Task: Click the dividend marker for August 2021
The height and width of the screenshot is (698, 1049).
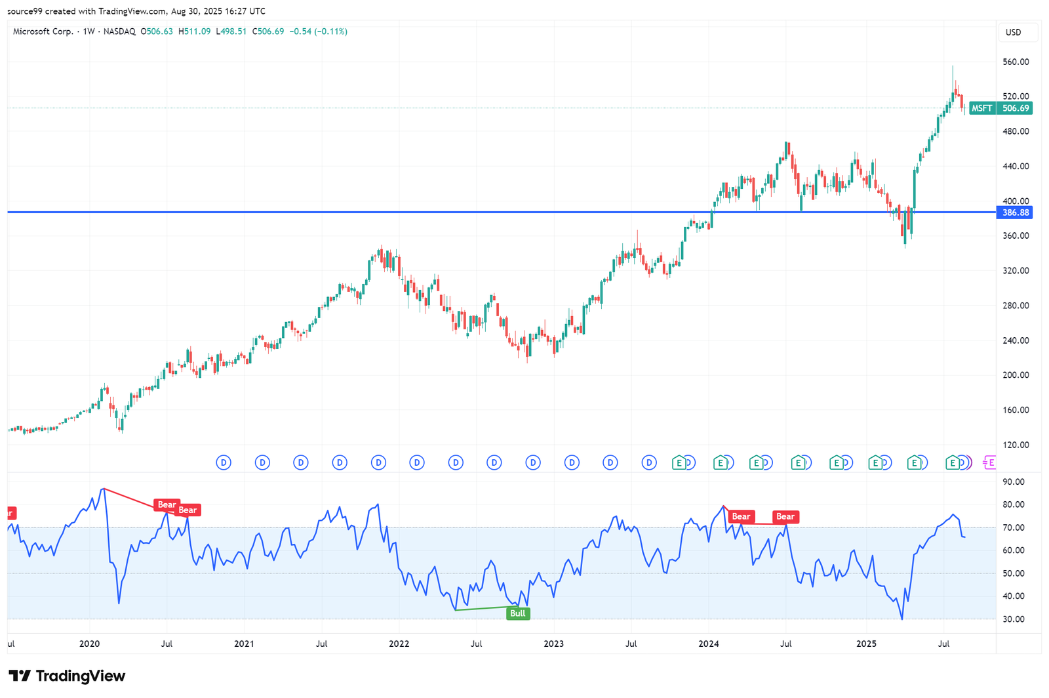Action: 340,462
